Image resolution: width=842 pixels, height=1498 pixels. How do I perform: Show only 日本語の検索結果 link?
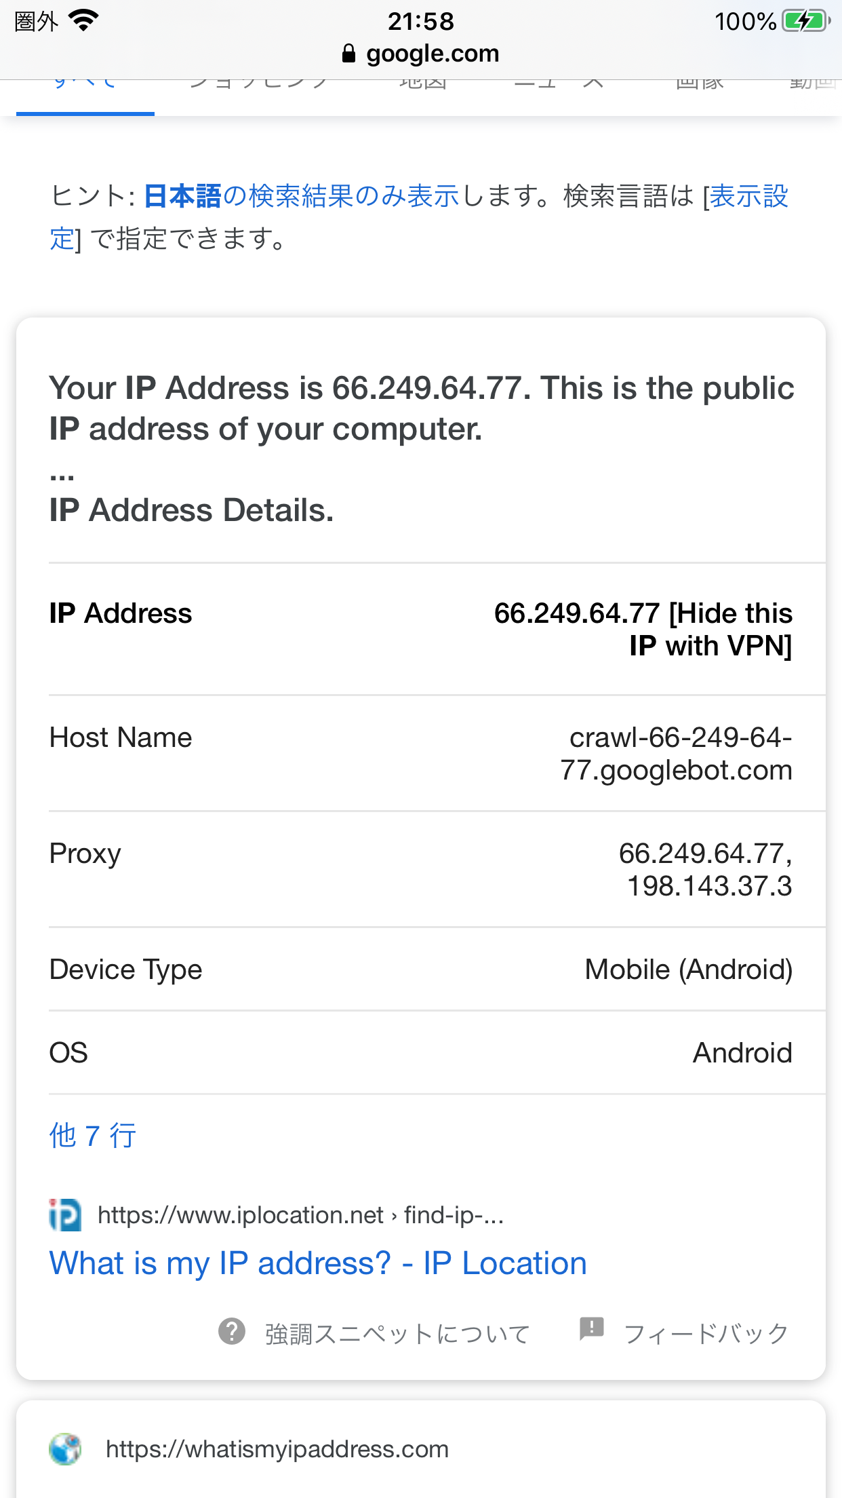click(302, 196)
